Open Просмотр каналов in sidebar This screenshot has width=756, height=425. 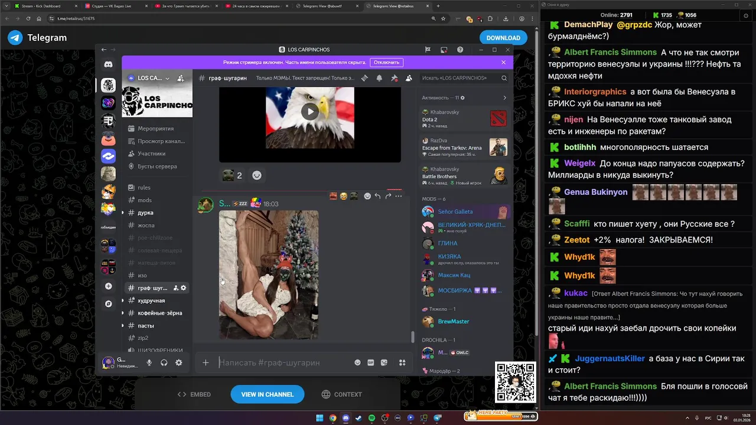(157, 141)
